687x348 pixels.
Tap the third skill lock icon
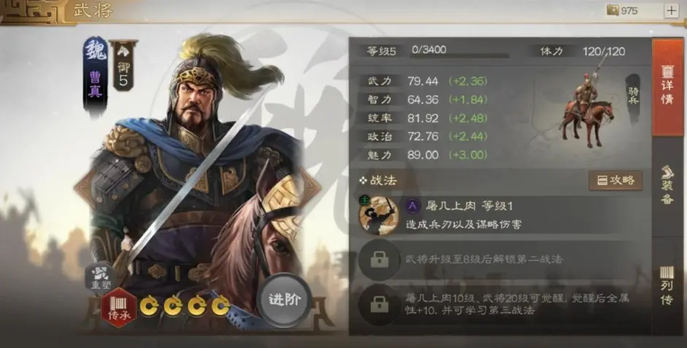tap(379, 304)
